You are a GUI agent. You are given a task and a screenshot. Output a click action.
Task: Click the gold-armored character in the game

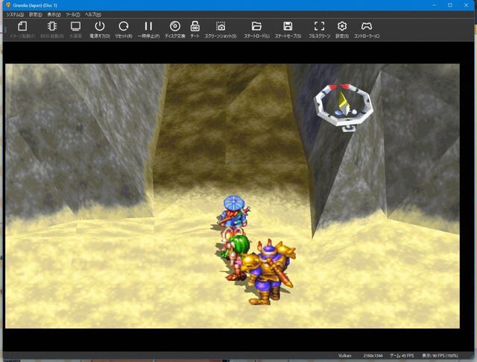(269, 272)
